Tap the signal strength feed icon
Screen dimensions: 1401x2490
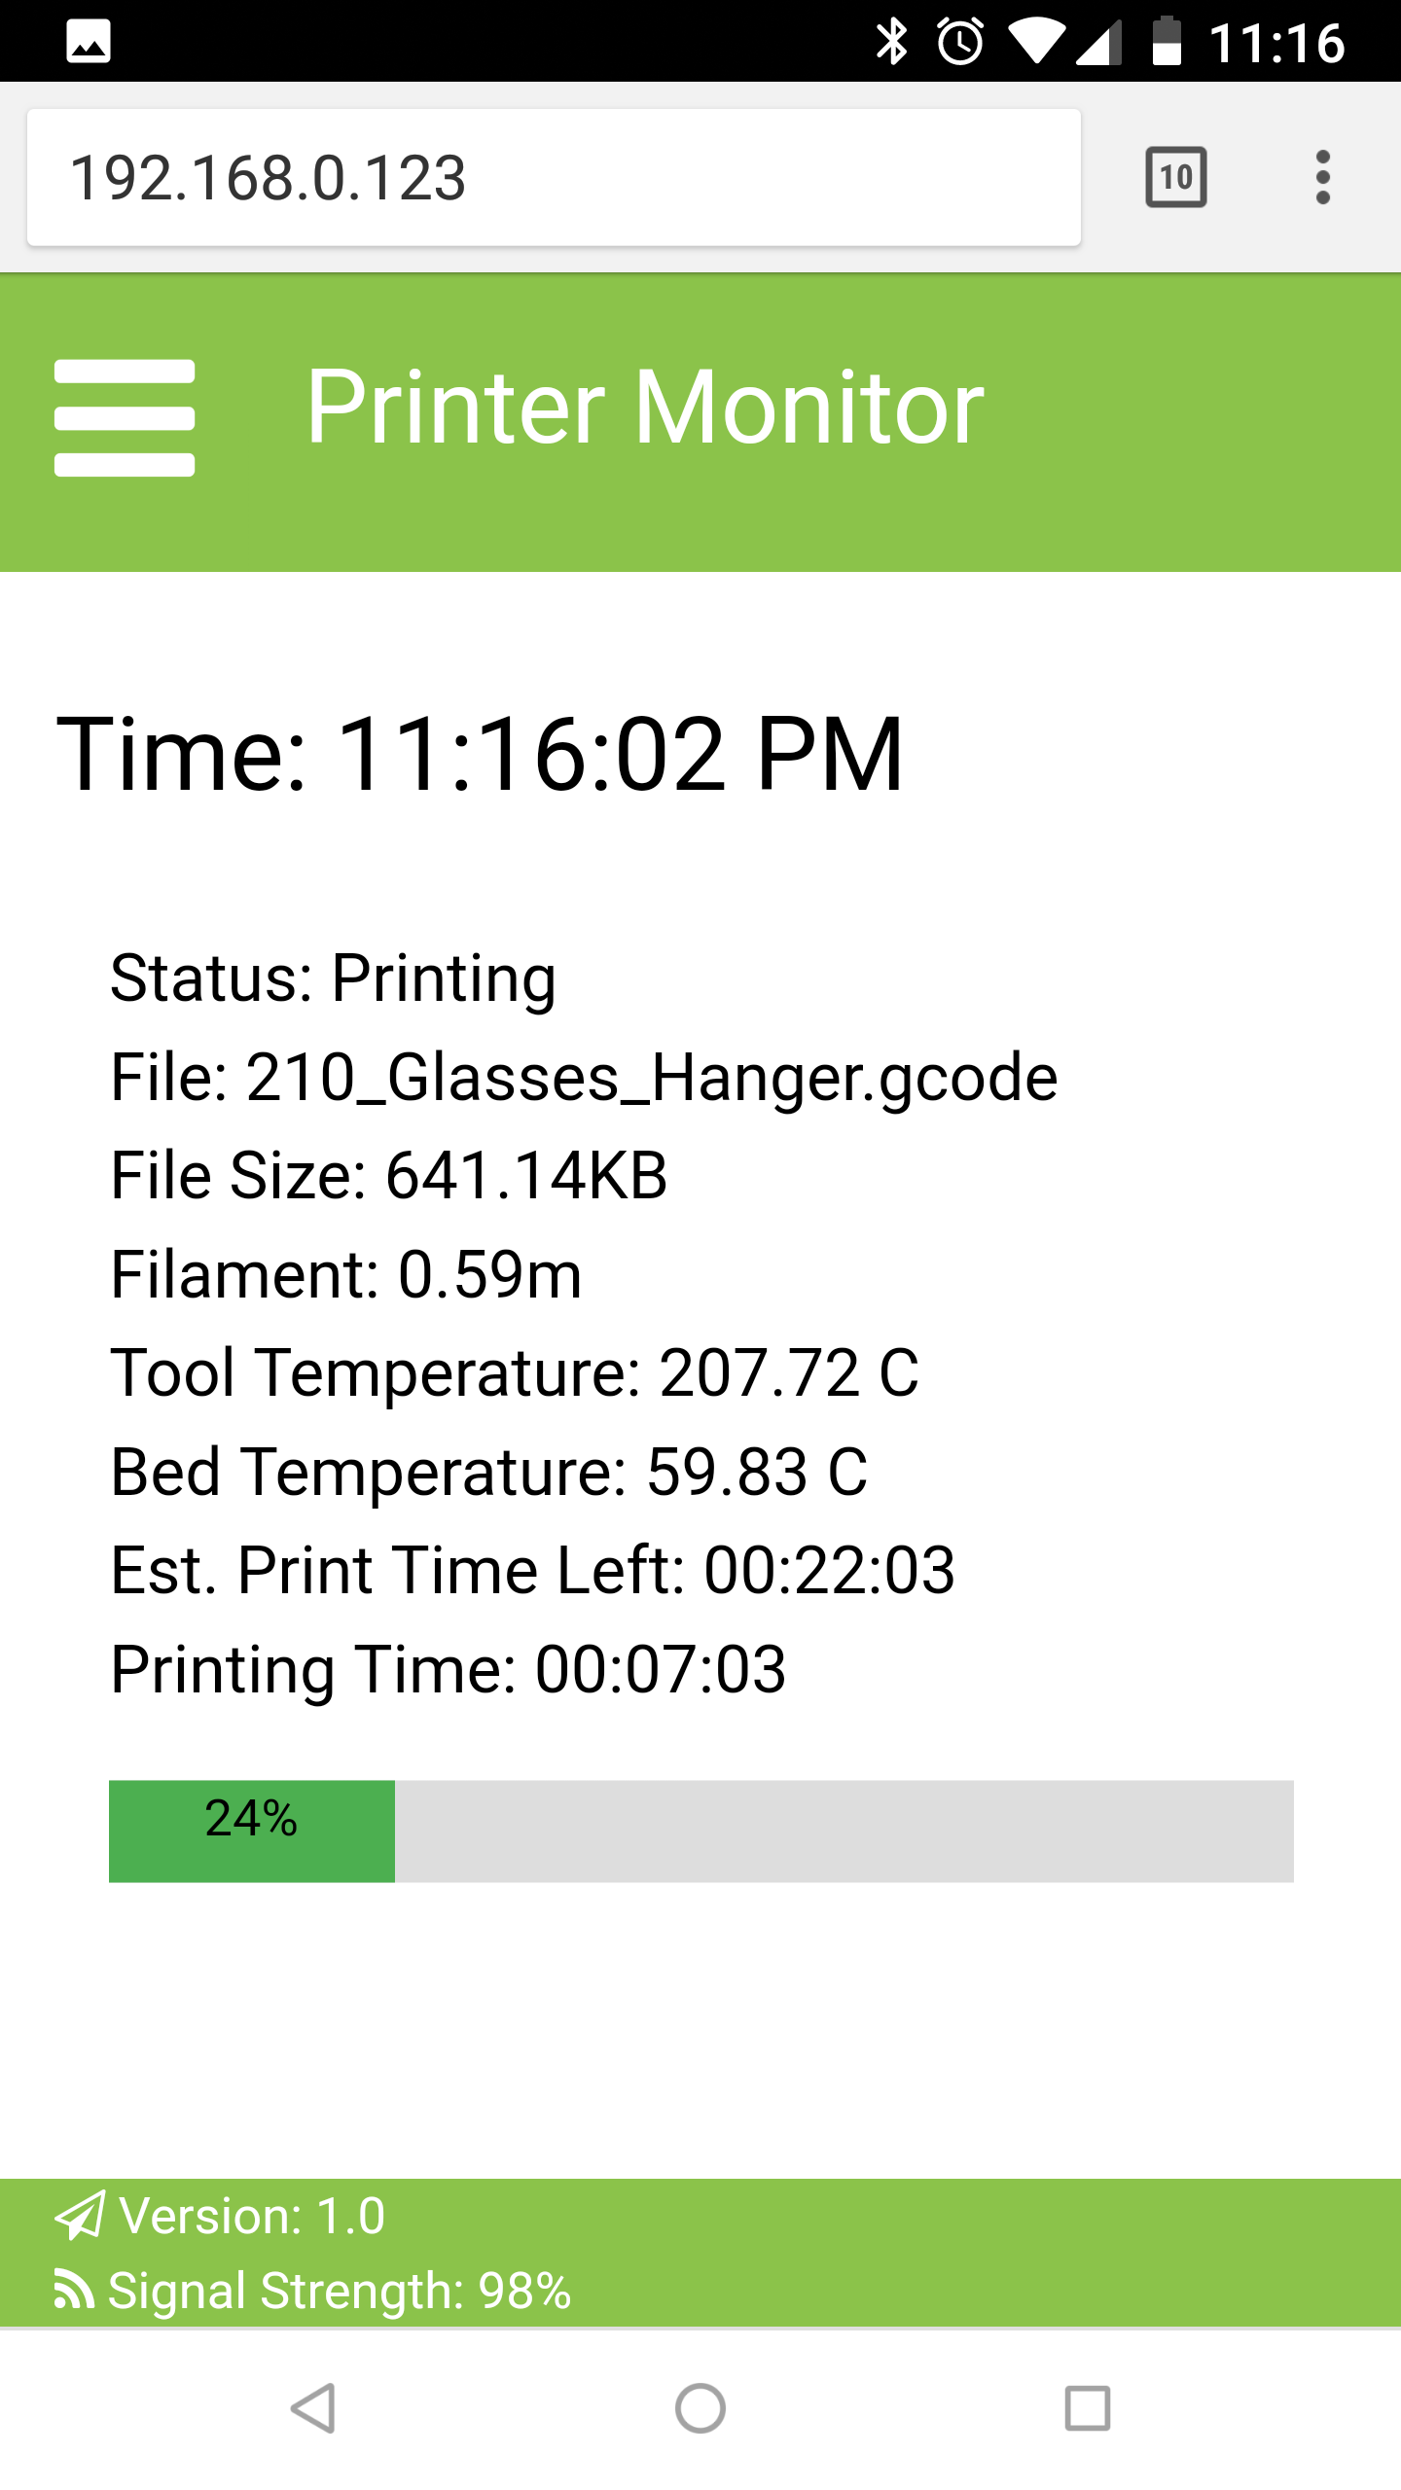click(x=74, y=2290)
